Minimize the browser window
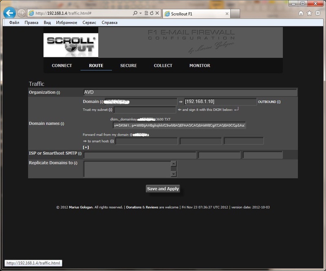 293,4
